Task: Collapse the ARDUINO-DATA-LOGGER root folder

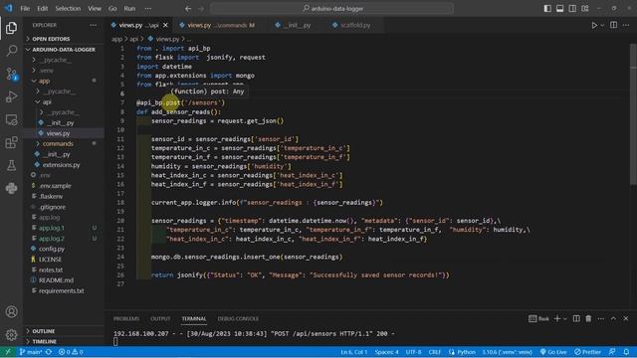Action: (64, 49)
